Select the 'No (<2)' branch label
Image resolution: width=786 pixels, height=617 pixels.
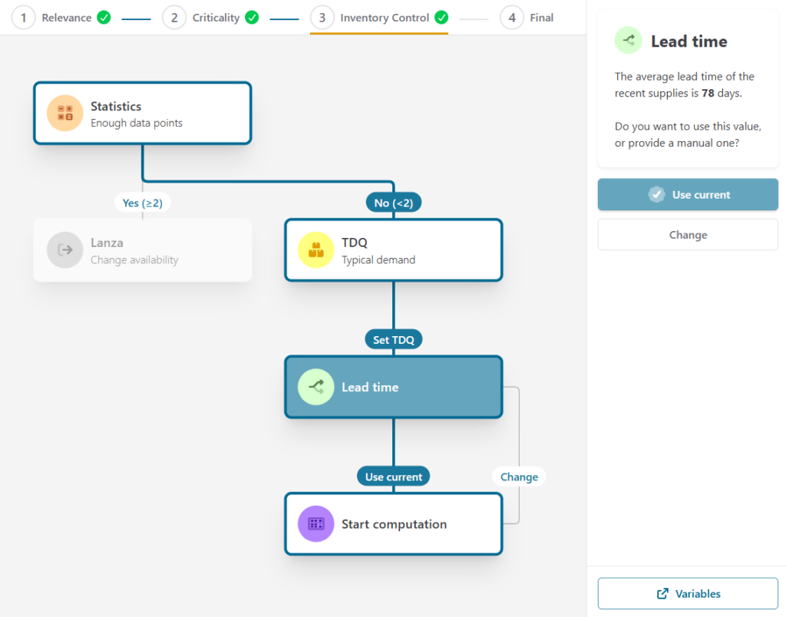(x=394, y=203)
